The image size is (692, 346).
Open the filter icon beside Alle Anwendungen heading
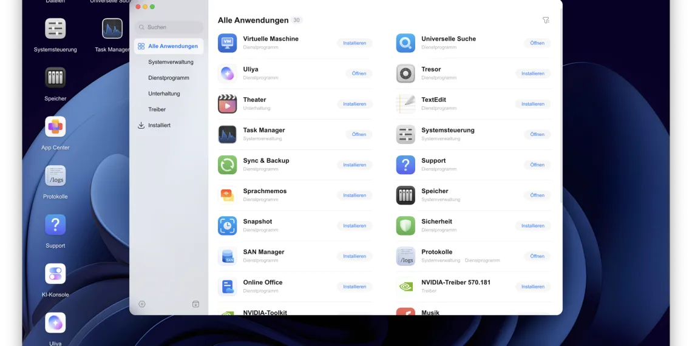click(x=546, y=20)
